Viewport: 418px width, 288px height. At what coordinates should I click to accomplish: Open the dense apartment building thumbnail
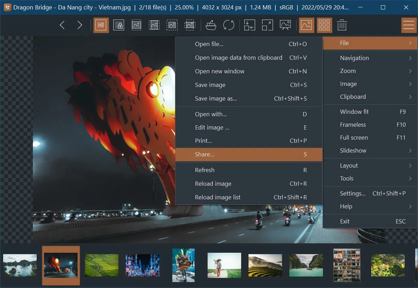(x=347, y=265)
